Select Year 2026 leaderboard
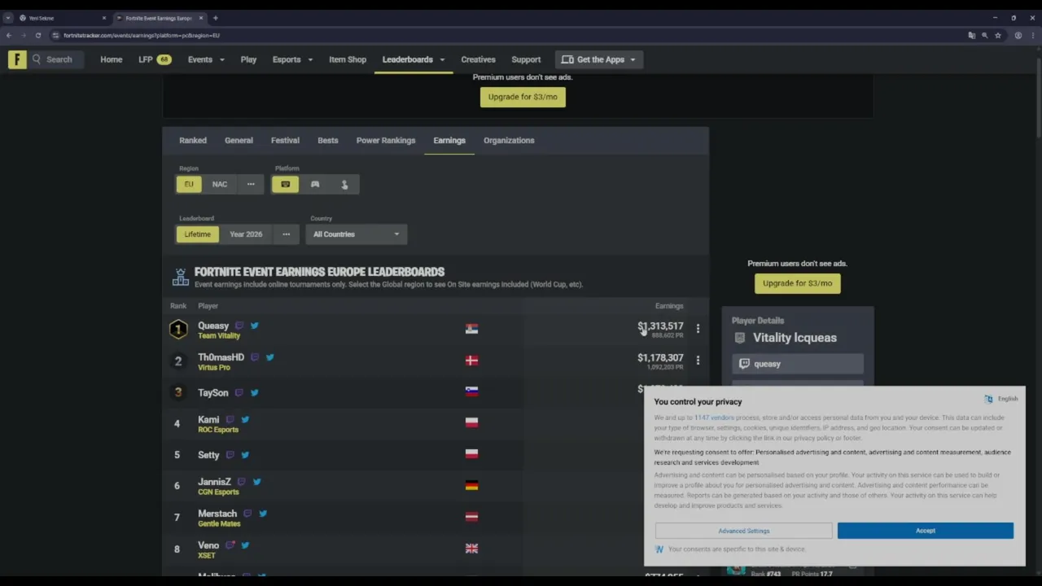1042x586 pixels. click(x=246, y=234)
